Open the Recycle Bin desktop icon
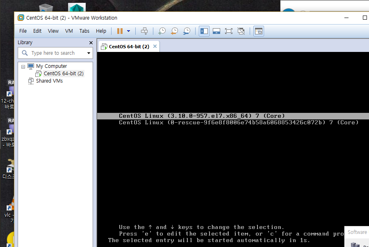Image resolution: width=369 pixels, height=247 pixels. click(46, 8)
